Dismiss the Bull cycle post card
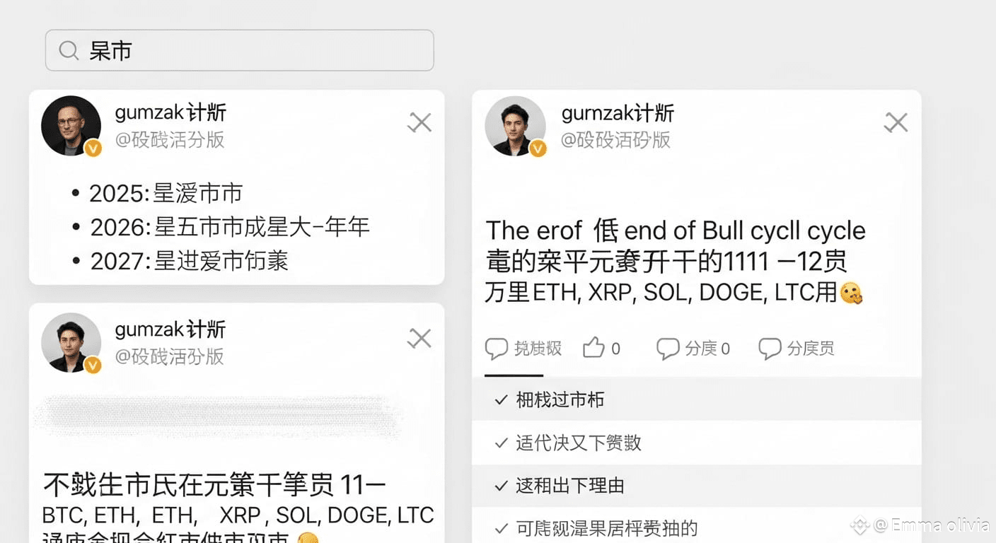 click(x=896, y=123)
